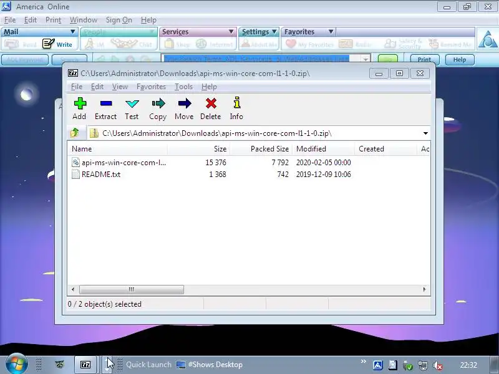Click the taskbar clock showing 22:32

468,365
